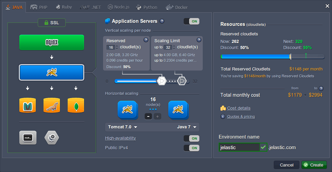Screen dimensions: 332x172
Task: Open the Quotas & pricing link
Action: point(241,116)
